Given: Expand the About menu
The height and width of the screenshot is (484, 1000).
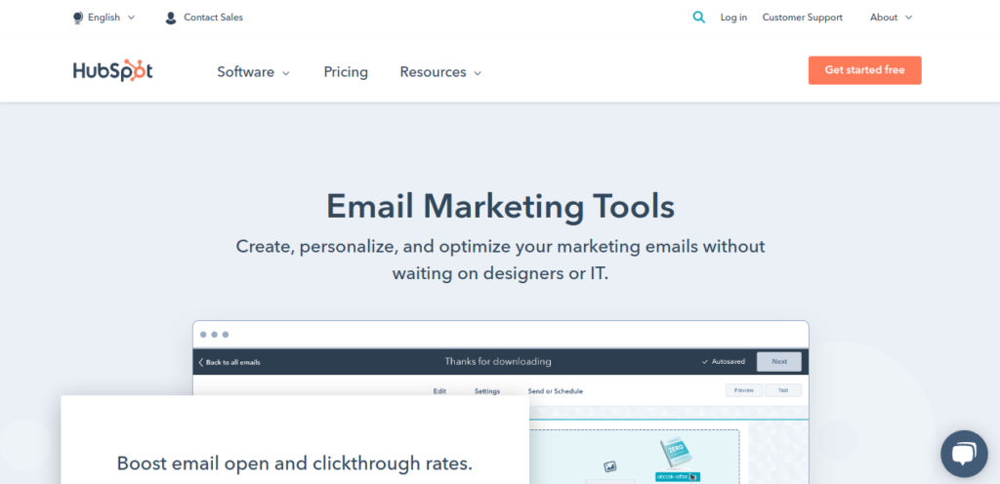Looking at the screenshot, I should click(891, 18).
